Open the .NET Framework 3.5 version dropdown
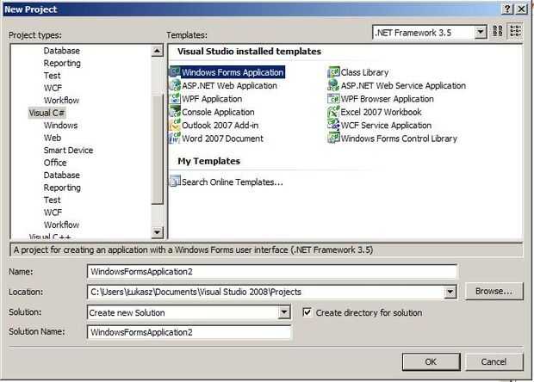 click(481, 33)
